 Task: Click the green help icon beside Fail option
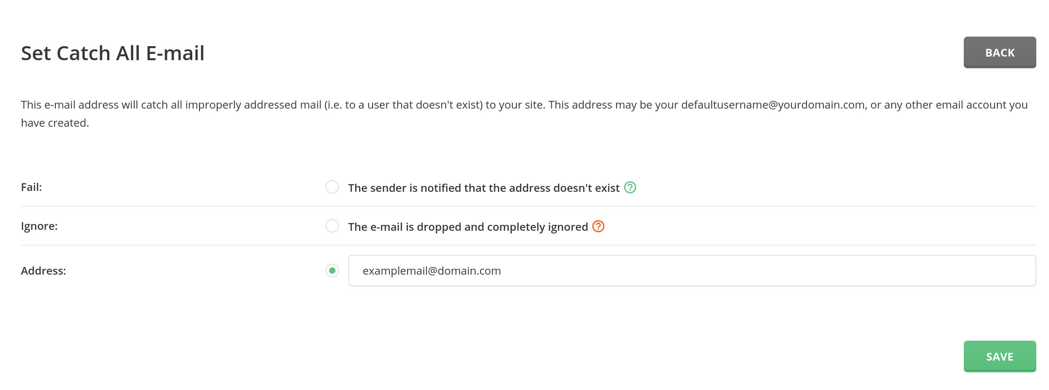coord(630,187)
